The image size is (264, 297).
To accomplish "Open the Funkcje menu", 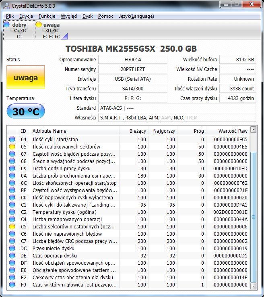I will [47, 16].
